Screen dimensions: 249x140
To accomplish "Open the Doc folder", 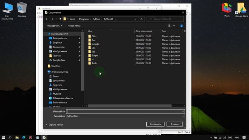I will click(x=93, y=40).
